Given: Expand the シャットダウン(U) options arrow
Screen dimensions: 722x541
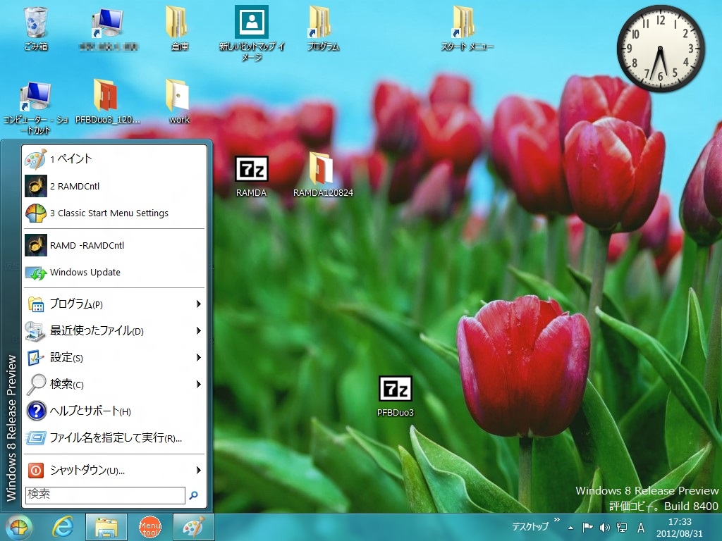Looking at the screenshot, I should click(198, 471).
